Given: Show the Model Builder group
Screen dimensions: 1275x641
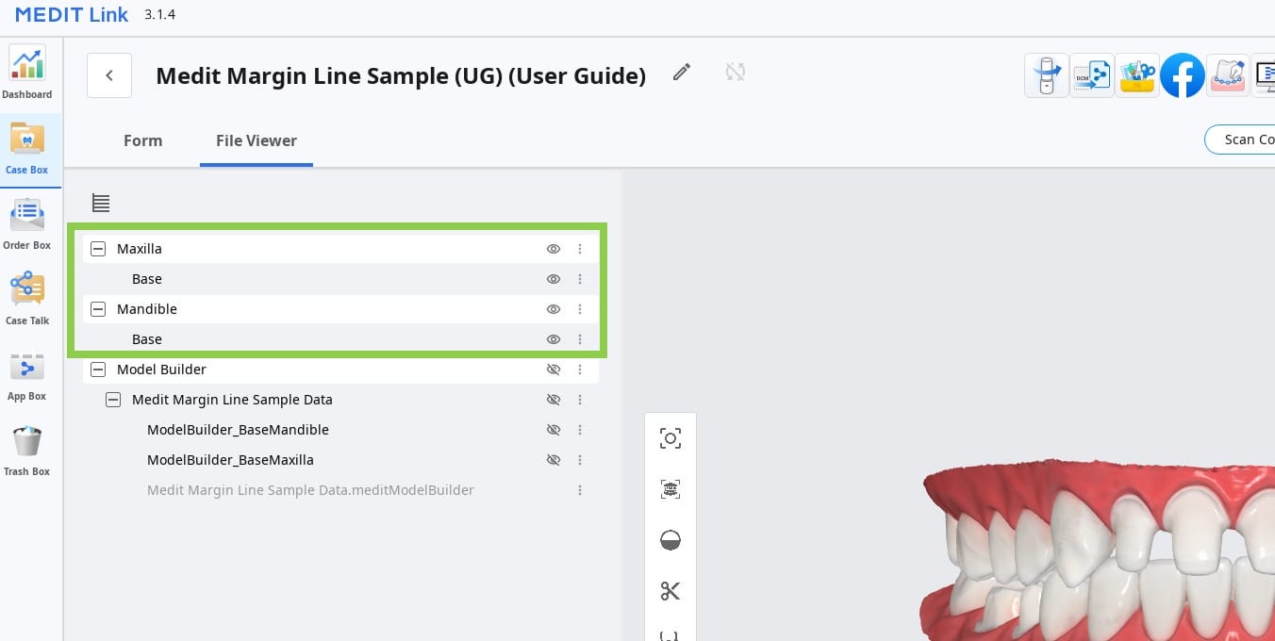Looking at the screenshot, I should (554, 370).
